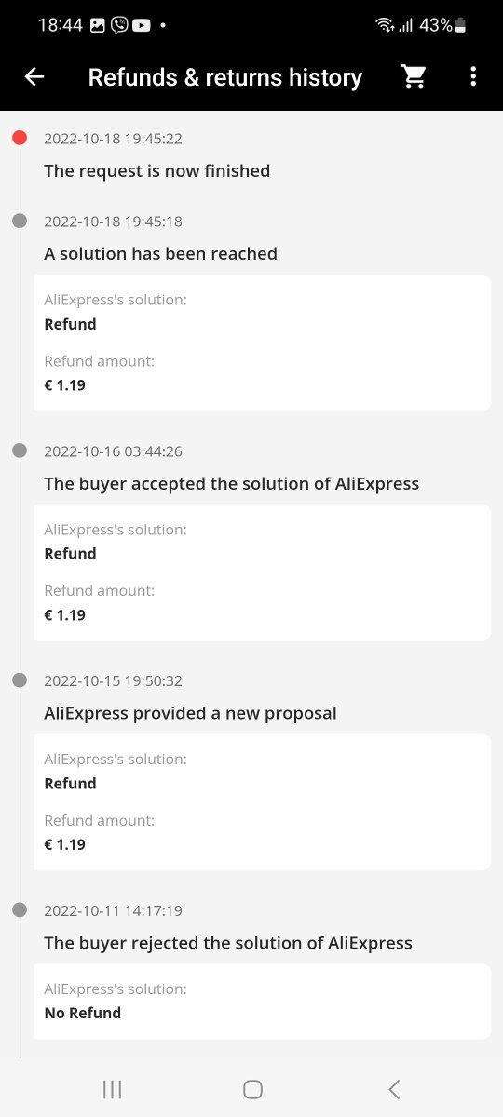Tap the Viber notification icon in status bar
The height and width of the screenshot is (1117, 503).
pyautogui.click(x=119, y=25)
